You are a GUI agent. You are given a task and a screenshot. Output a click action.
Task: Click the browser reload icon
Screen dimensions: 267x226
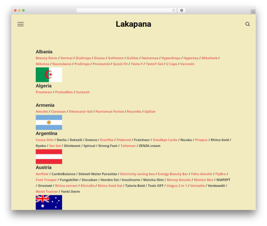pyautogui.click(x=174, y=10)
